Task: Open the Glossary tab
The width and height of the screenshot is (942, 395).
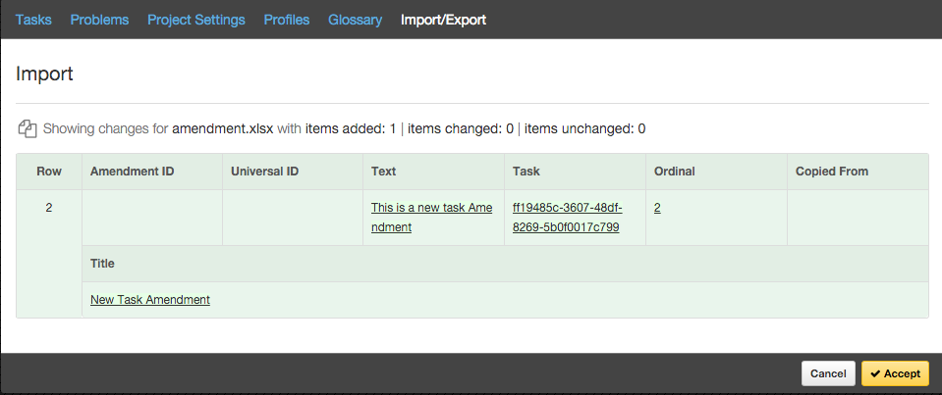Action: 355,20
